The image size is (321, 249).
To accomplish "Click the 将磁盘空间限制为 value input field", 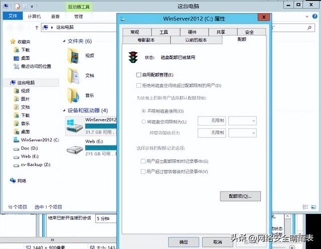I will tap(212, 120).
